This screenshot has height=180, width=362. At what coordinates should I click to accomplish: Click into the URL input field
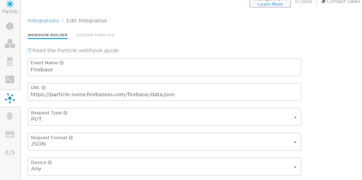164,92
